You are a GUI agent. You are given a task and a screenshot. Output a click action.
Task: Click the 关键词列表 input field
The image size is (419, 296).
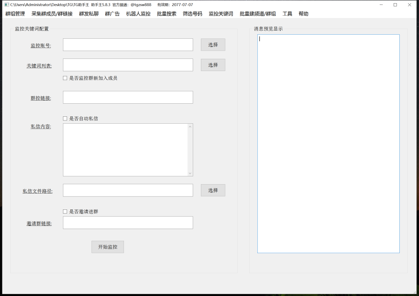[128, 65]
